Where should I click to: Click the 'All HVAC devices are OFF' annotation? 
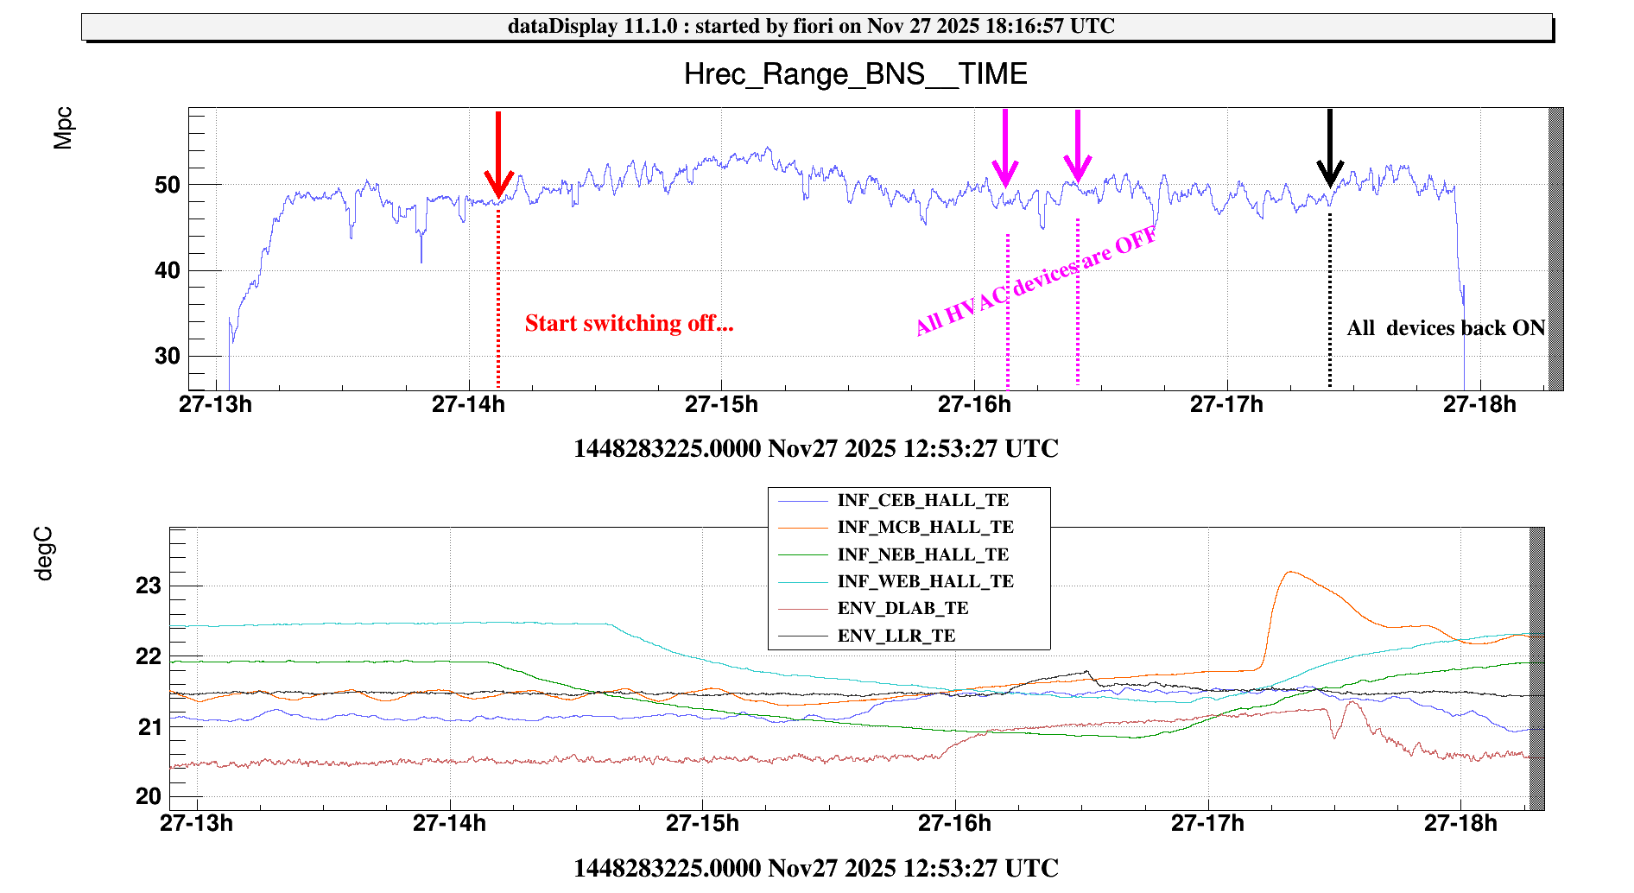[x=1036, y=282]
